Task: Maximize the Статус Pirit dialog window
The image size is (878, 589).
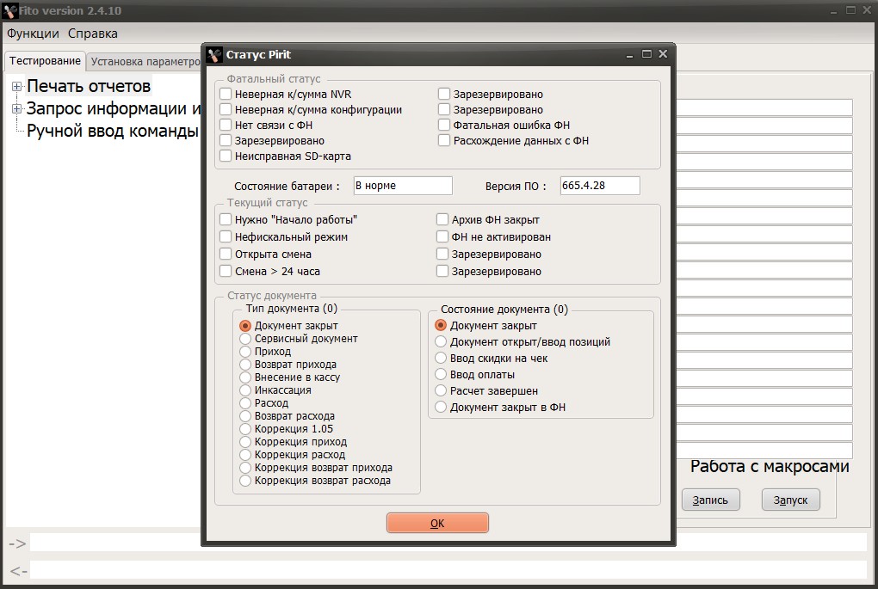Action: (x=648, y=53)
